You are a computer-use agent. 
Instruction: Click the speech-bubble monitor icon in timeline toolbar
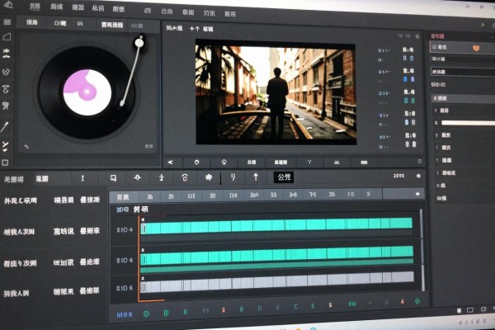(113, 178)
